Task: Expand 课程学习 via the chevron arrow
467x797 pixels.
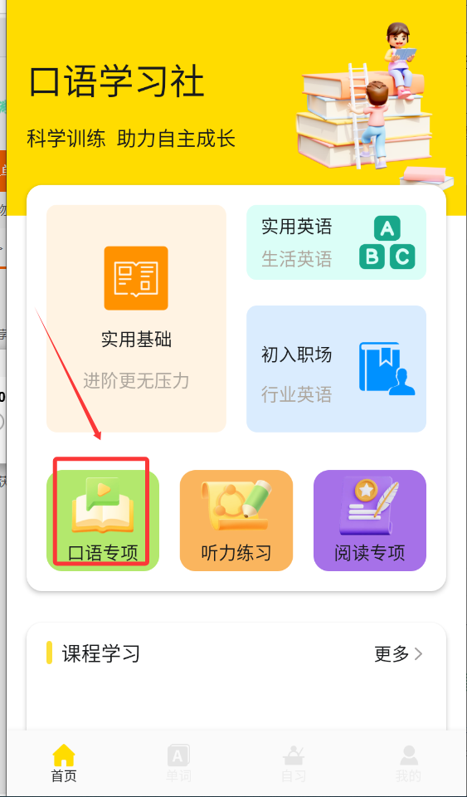Action: pyautogui.click(x=418, y=653)
